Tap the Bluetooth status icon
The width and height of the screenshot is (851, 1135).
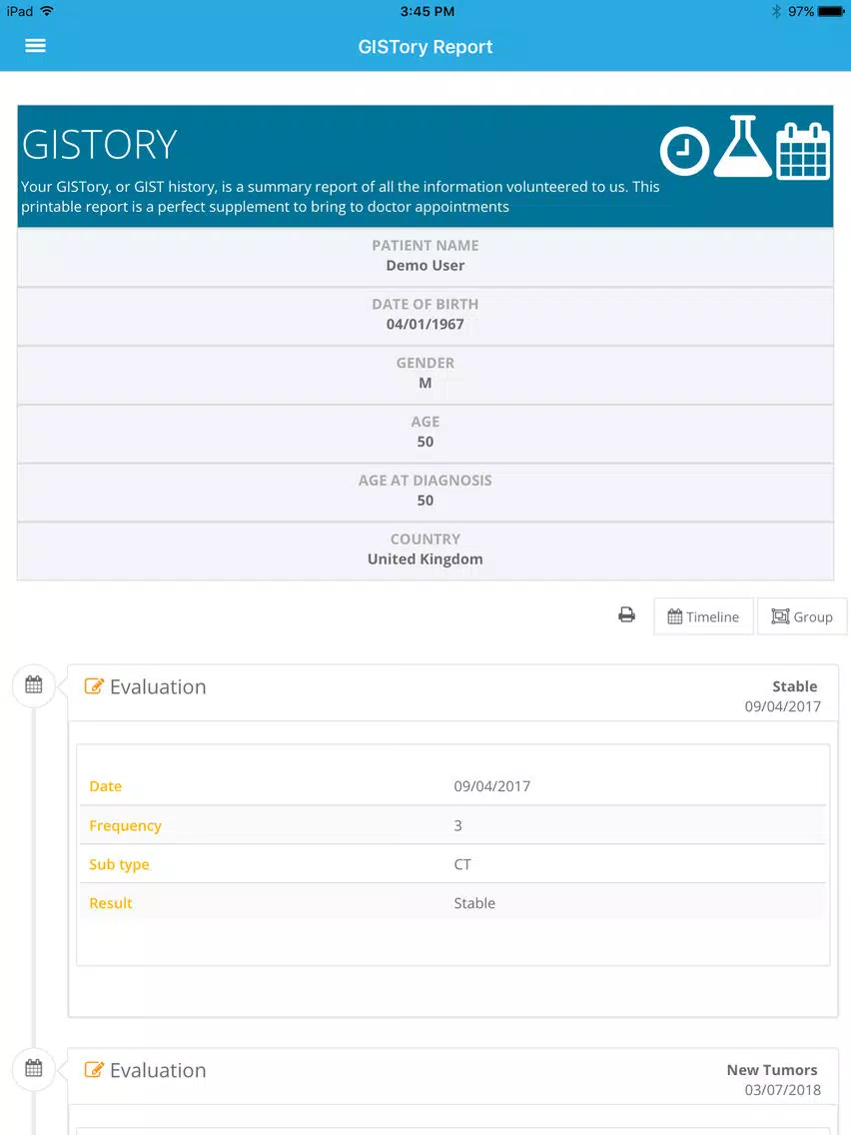[776, 12]
